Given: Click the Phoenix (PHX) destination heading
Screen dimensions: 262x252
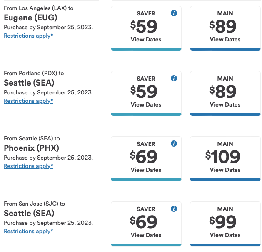Looking at the screenshot, I should point(31,148).
